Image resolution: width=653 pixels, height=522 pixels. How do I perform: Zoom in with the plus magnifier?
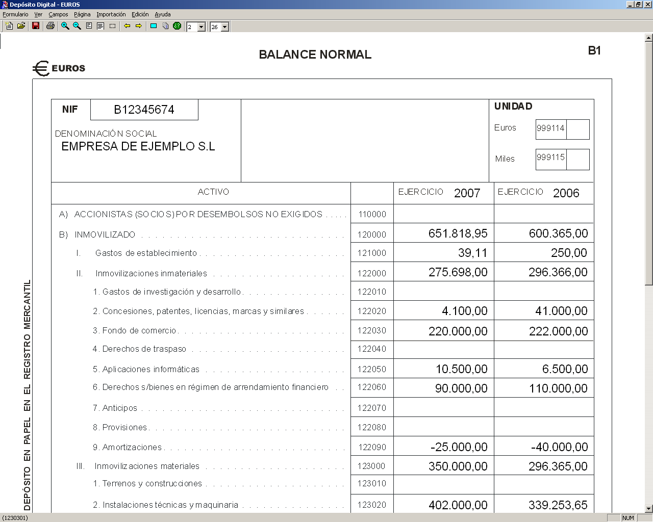point(65,26)
